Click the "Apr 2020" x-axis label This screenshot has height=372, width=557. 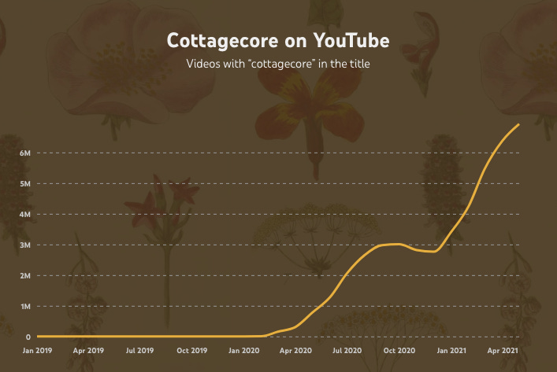(295, 351)
